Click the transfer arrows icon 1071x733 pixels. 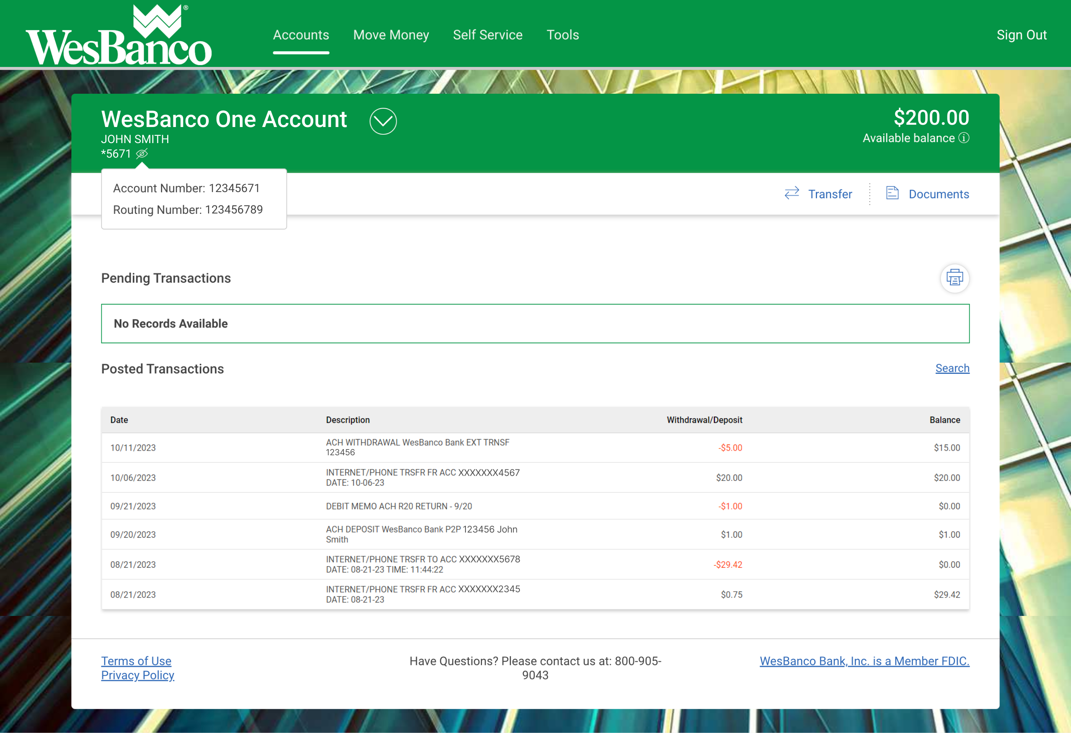point(792,193)
